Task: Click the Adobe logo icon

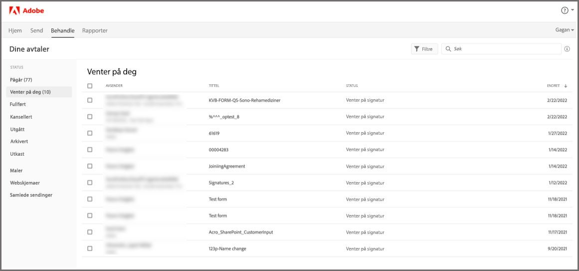Action: 14,10
